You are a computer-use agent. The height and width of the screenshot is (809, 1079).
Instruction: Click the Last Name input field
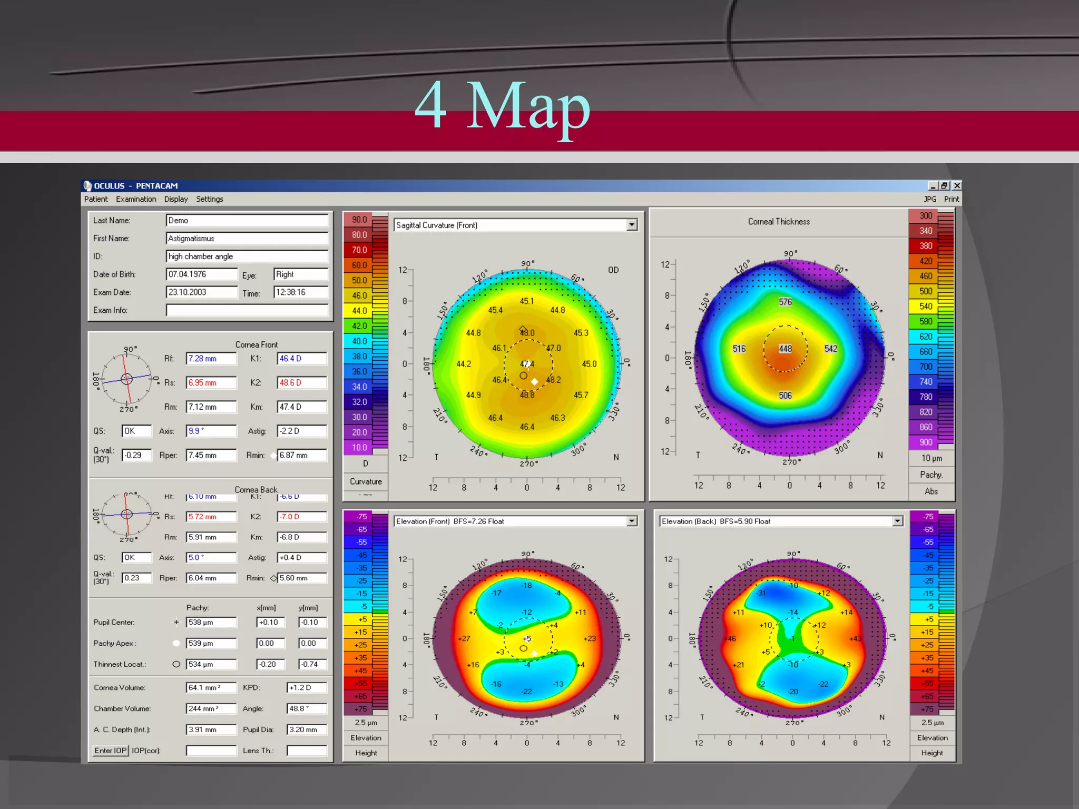247,221
